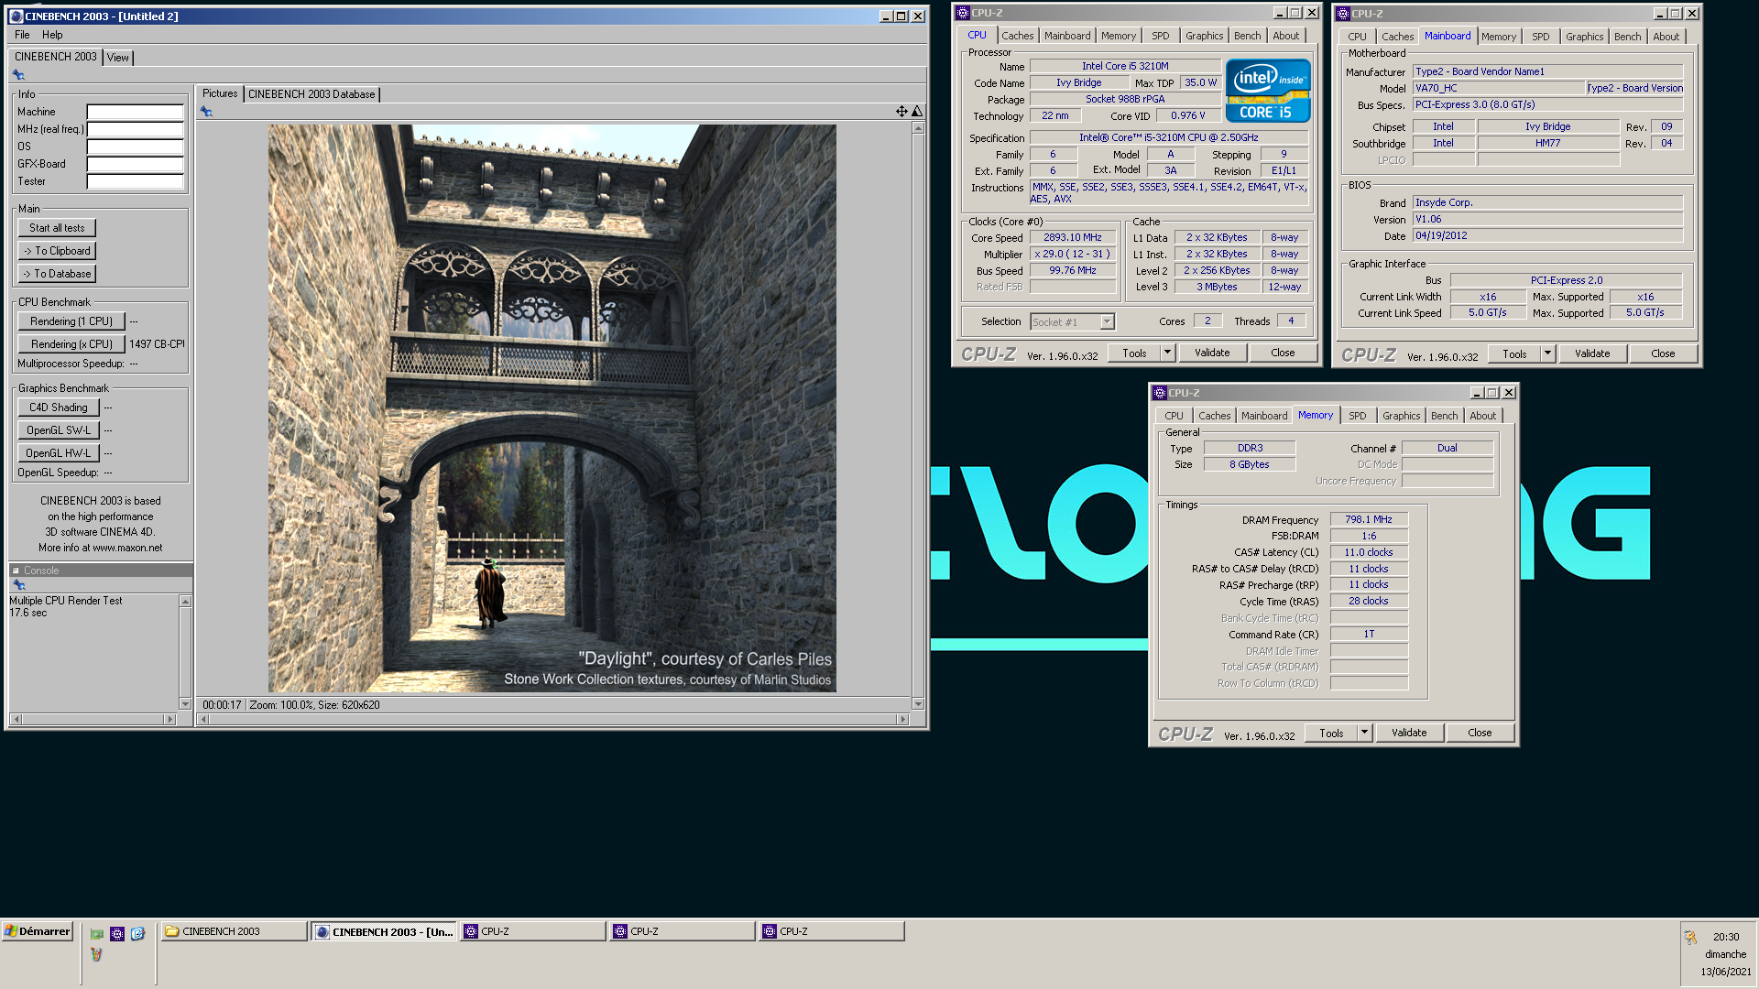The height and width of the screenshot is (989, 1759).
Task: Open About tab in Memory CPU-Z window
Action: click(x=1482, y=416)
